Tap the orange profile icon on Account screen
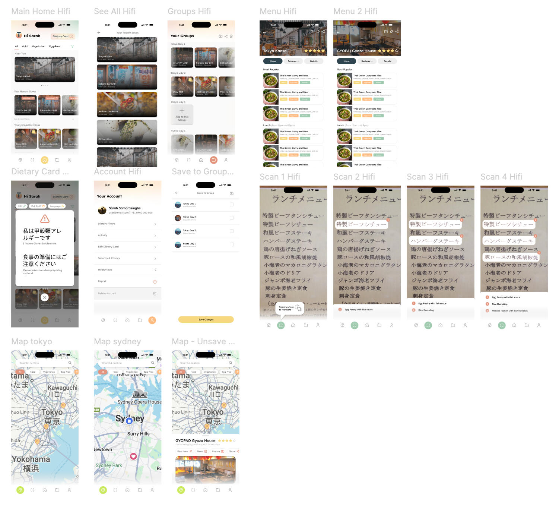Image resolution: width=559 pixels, height=512 pixels. [x=152, y=320]
